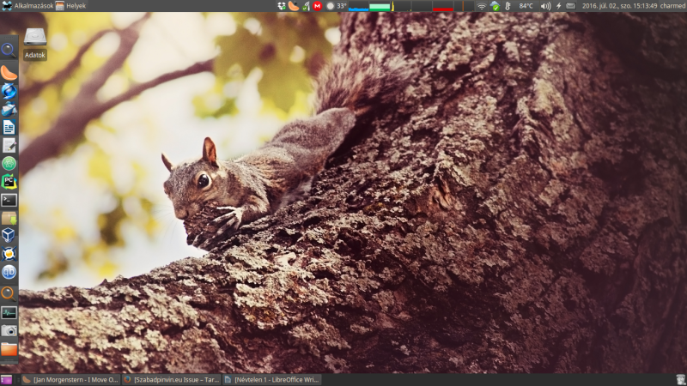Launch the Clementine orange music player from dock
Viewport: 687px width, 386px height.
tap(9, 73)
